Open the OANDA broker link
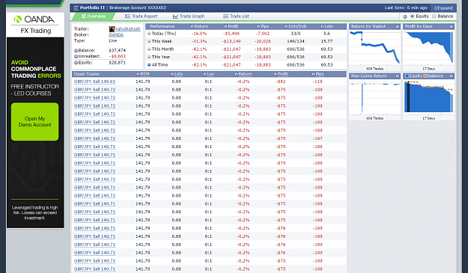The width and height of the screenshot is (468, 273). [x=116, y=35]
